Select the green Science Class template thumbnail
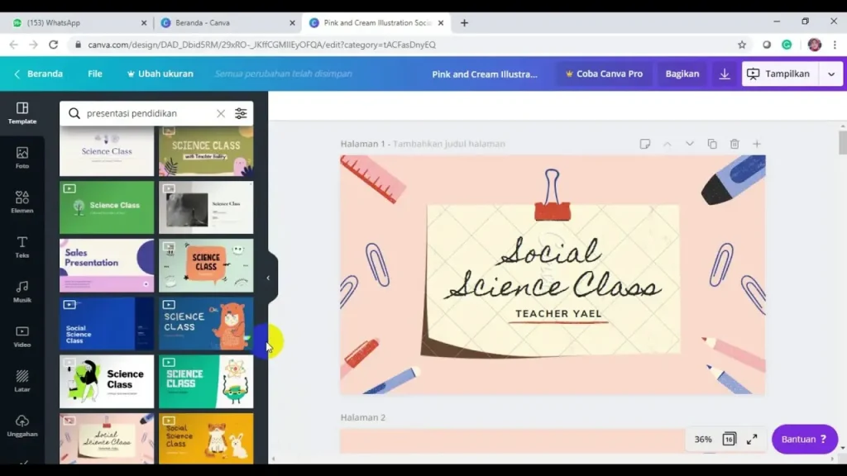847x476 pixels. pyautogui.click(x=106, y=207)
